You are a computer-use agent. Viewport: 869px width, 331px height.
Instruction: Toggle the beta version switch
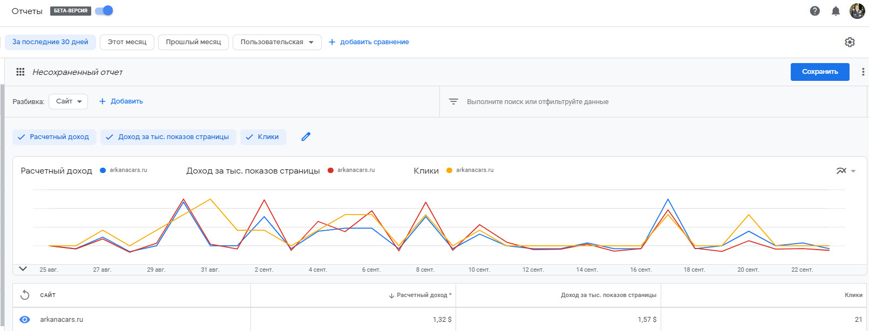point(104,11)
